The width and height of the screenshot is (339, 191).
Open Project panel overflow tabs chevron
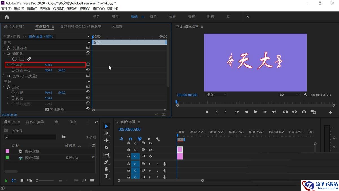coord(97,122)
